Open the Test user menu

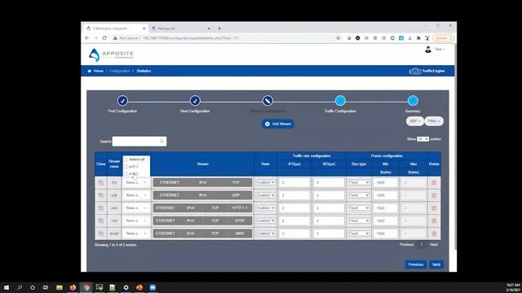(440, 50)
